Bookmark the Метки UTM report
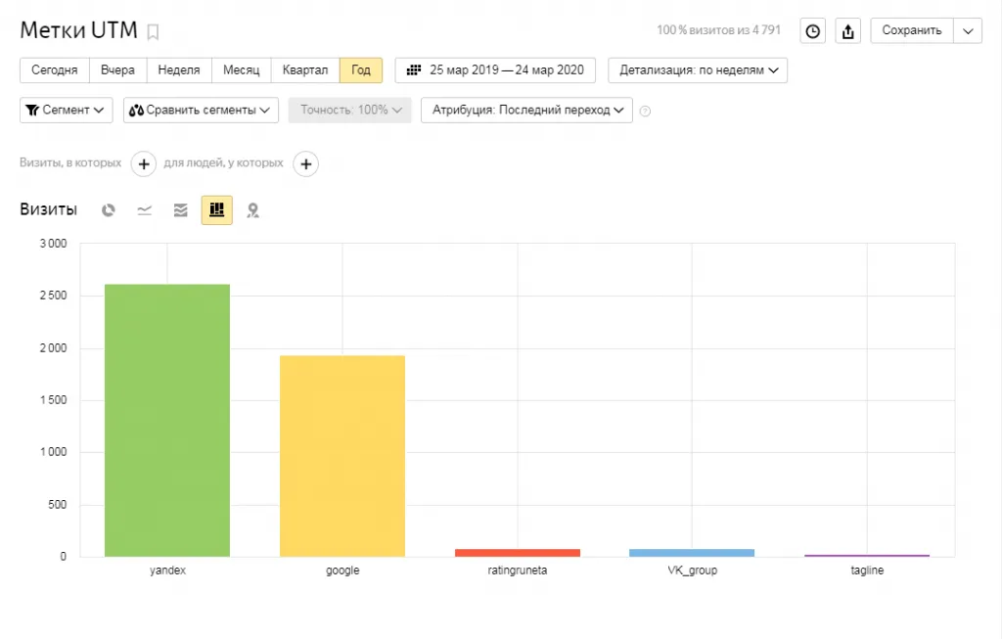Screen dimensions: 1002x639 click(153, 32)
